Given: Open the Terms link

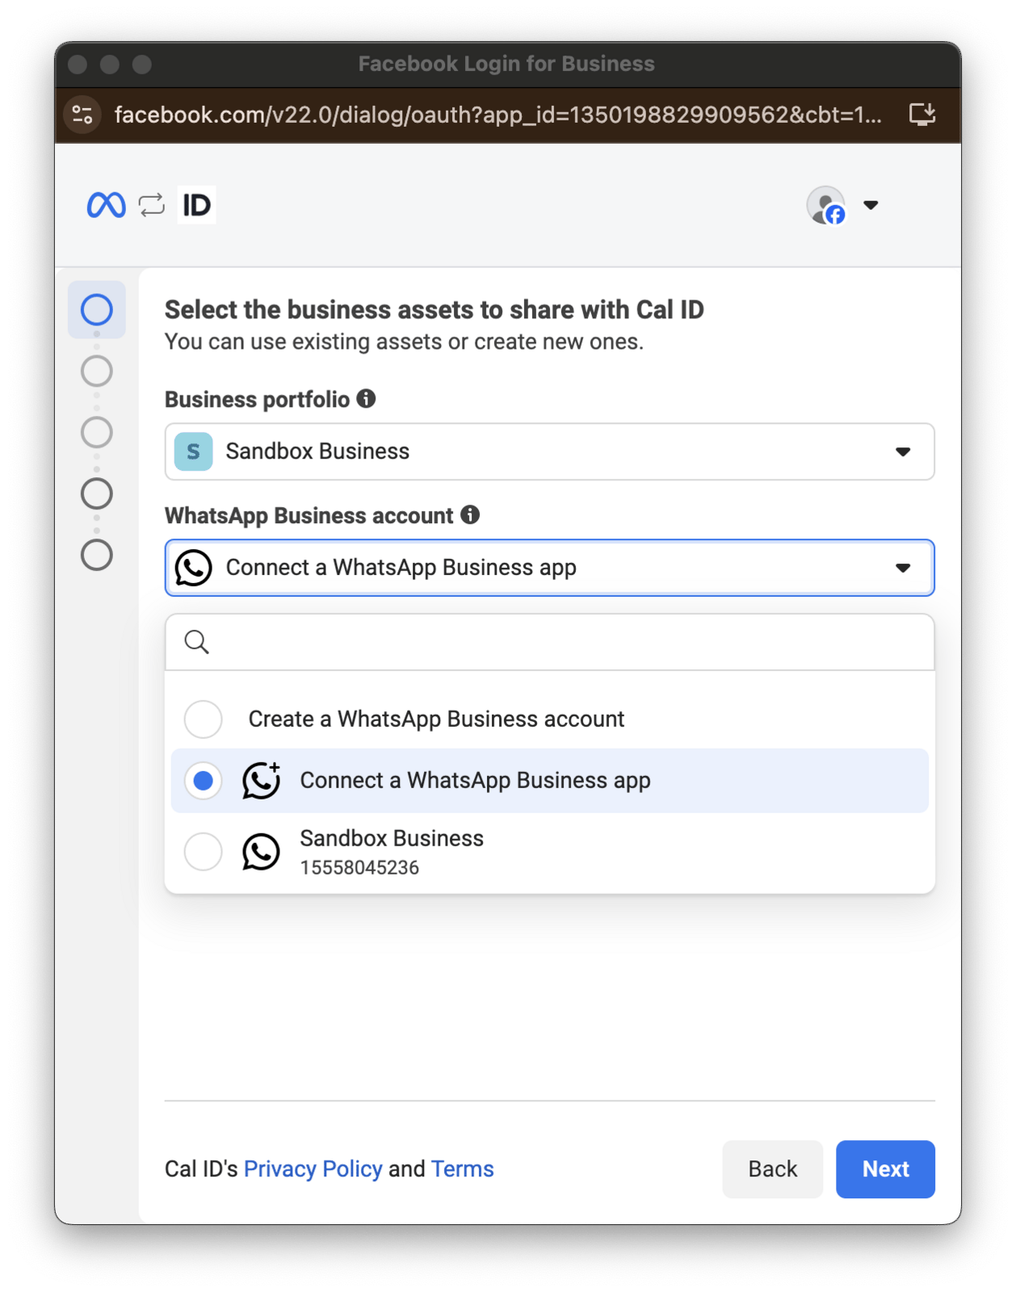Looking at the screenshot, I should pyautogui.click(x=462, y=1169).
